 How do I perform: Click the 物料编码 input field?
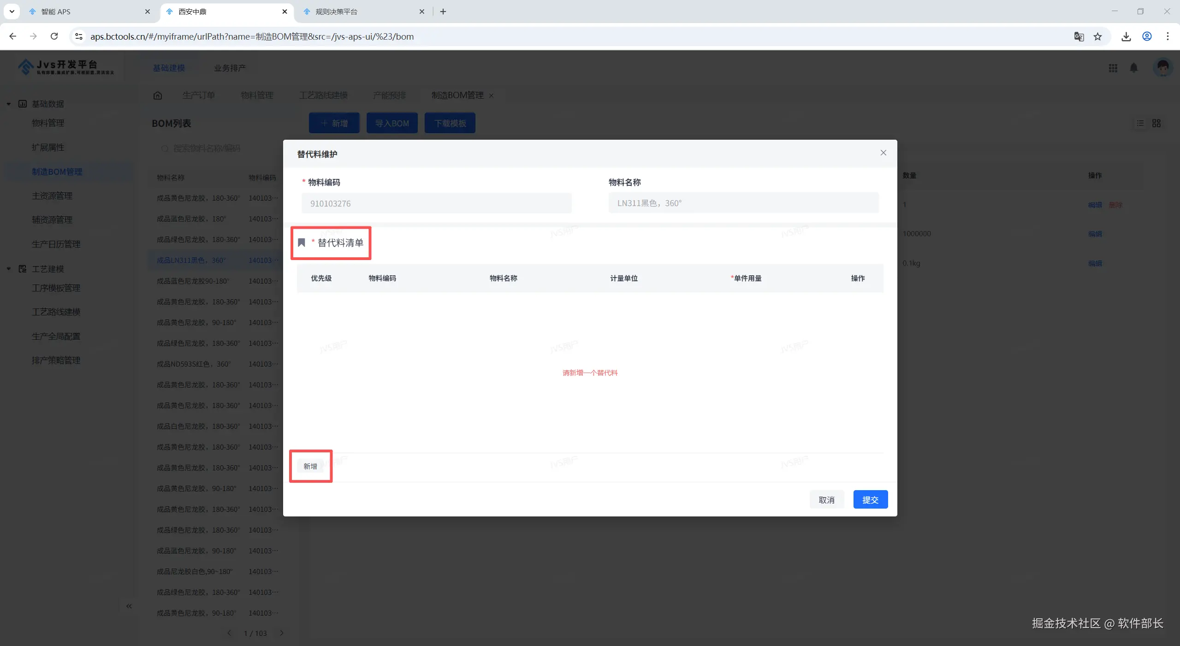tap(436, 203)
